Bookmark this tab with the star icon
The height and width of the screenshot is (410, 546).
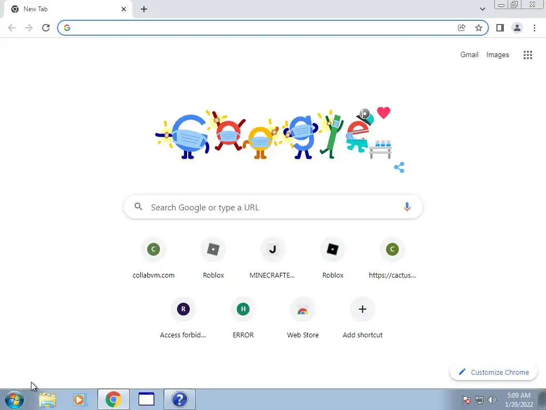[479, 28]
